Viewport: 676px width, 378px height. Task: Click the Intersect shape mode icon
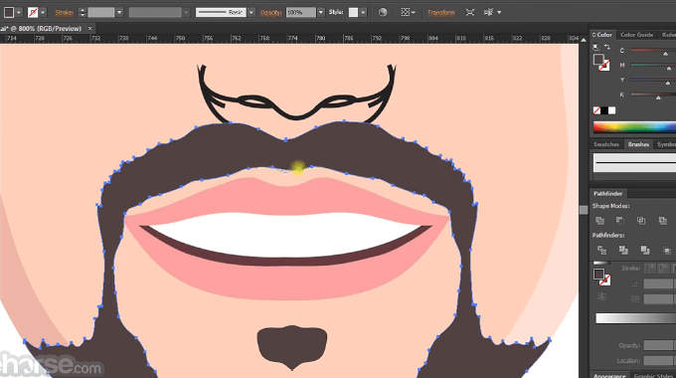tap(641, 221)
